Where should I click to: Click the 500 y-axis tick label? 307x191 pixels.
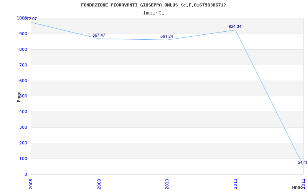(x=23, y=96)
